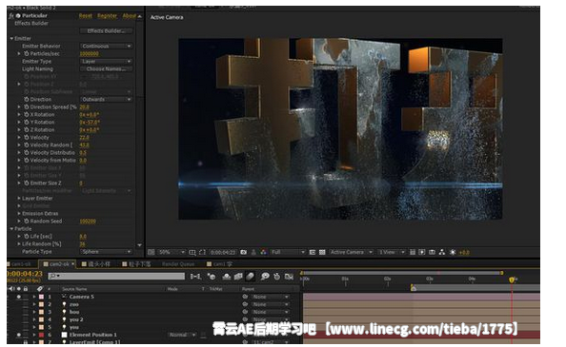This screenshot has width=566, height=347.
Task: Click the Brainstorm icon in timeline
Action: click(x=265, y=277)
